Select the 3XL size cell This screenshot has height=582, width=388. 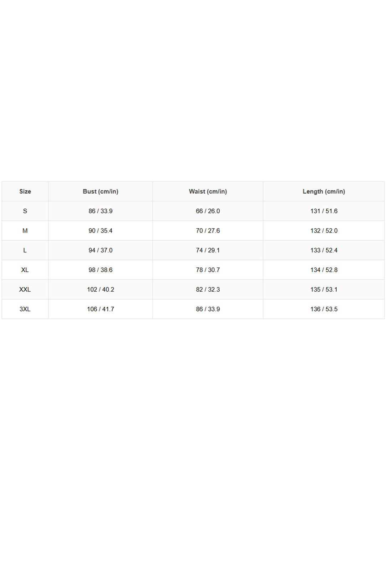coord(25,309)
